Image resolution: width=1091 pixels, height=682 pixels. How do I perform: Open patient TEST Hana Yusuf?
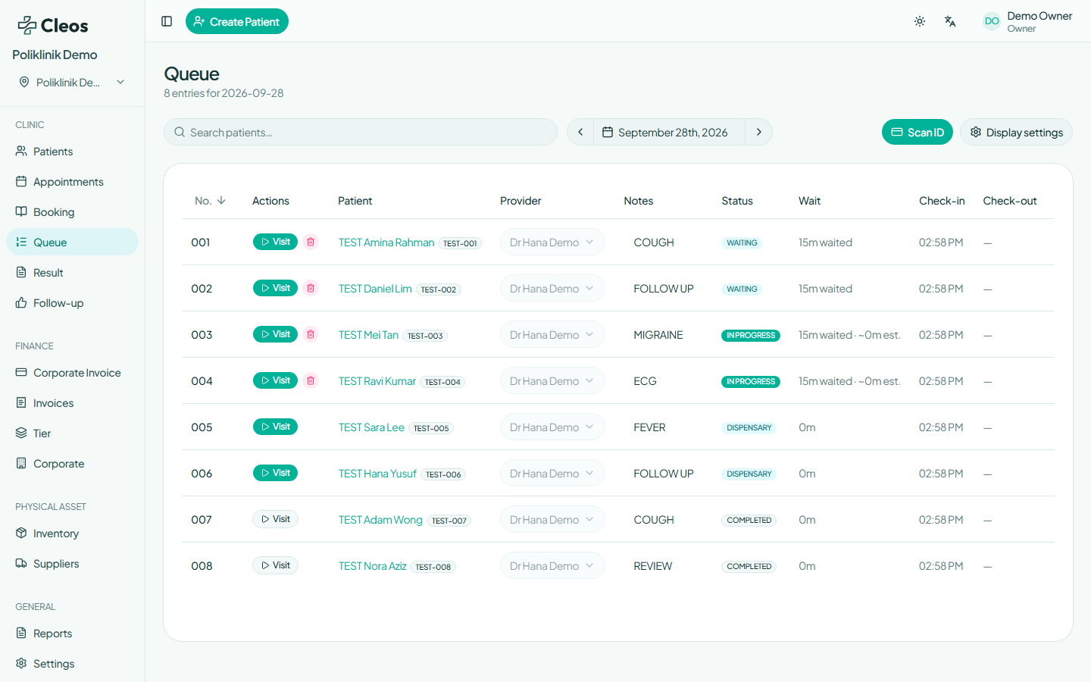coord(377,474)
